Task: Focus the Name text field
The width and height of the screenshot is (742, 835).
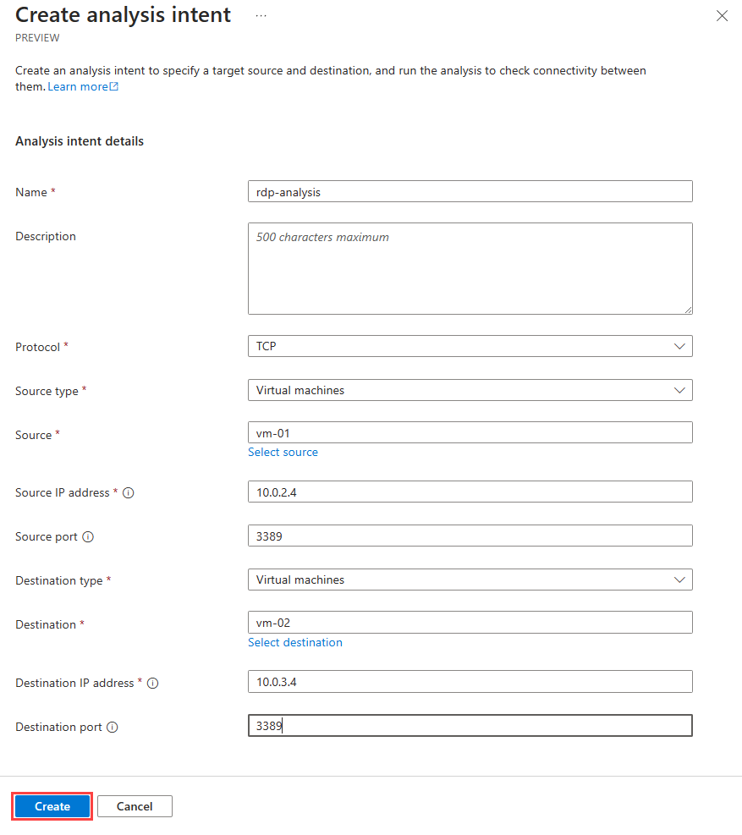Action: tap(470, 192)
